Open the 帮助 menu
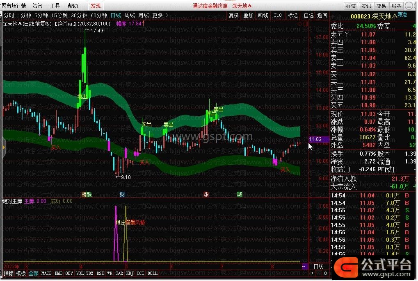This screenshot has height=281, width=418. 73,6
